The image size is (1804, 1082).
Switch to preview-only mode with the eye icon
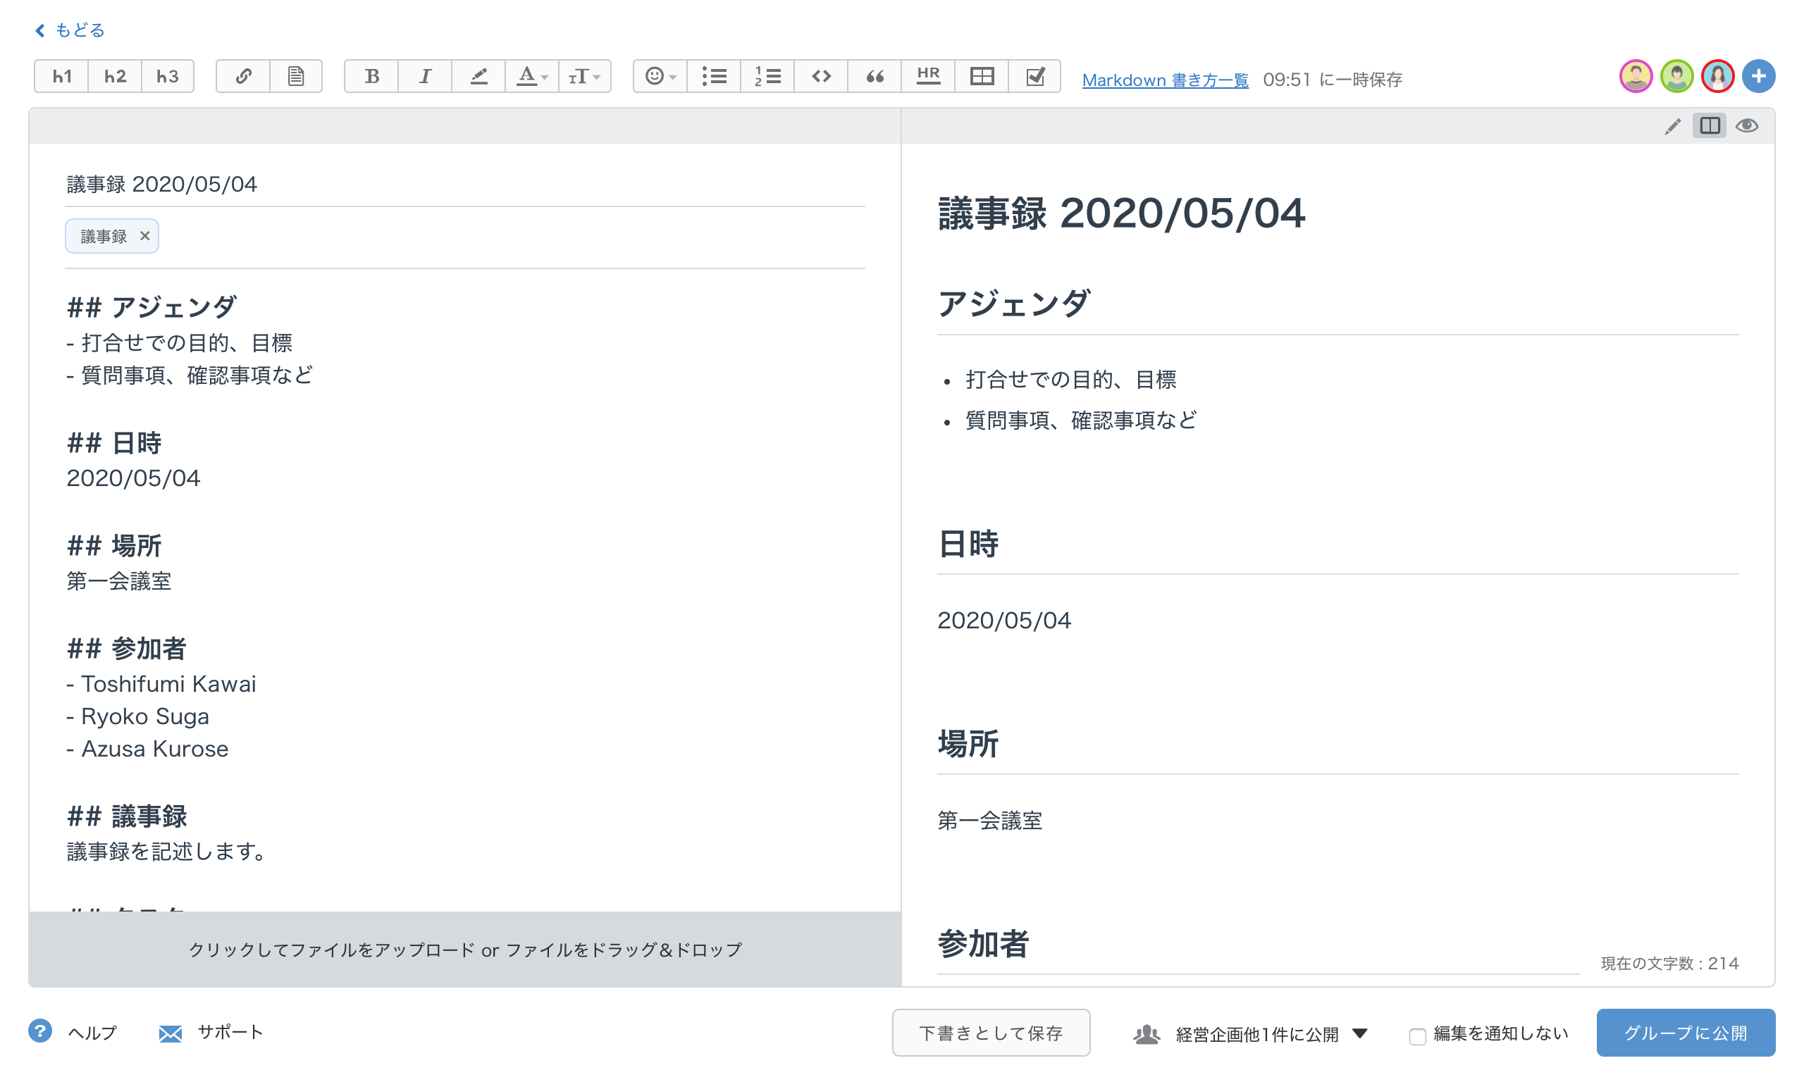tap(1746, 126)
